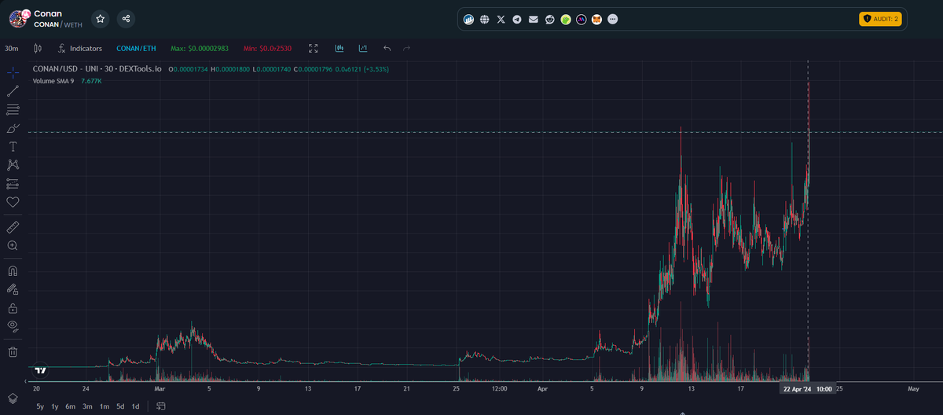The image size is (943, 415).
Task: Click the CONAN / WETH pair label
Action: [57, 24]
